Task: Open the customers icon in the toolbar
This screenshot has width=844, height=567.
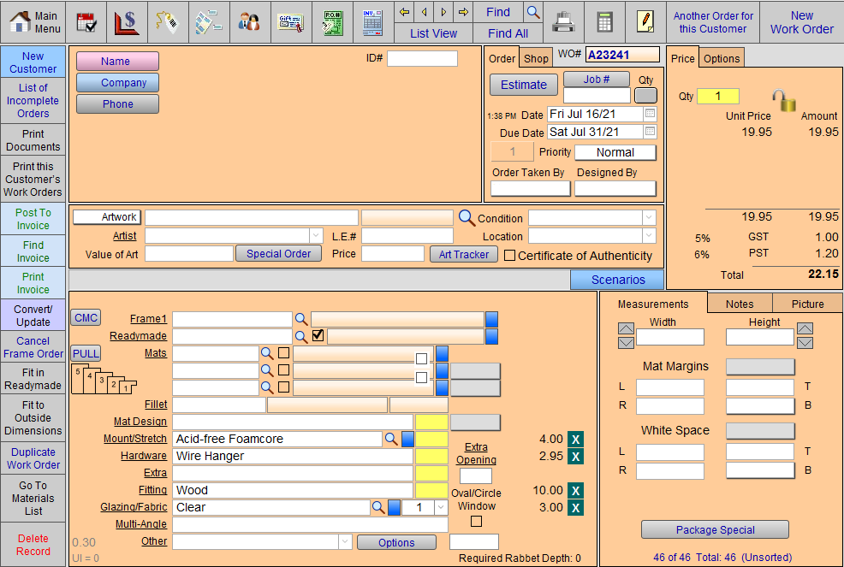Action: [249, 21]
